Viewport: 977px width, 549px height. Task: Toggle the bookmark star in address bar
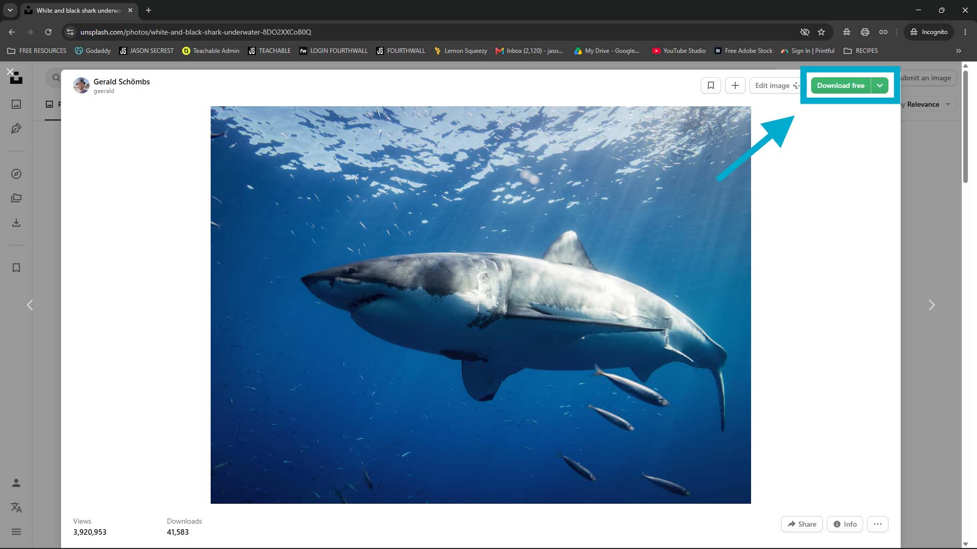click(x=821, y=32)
